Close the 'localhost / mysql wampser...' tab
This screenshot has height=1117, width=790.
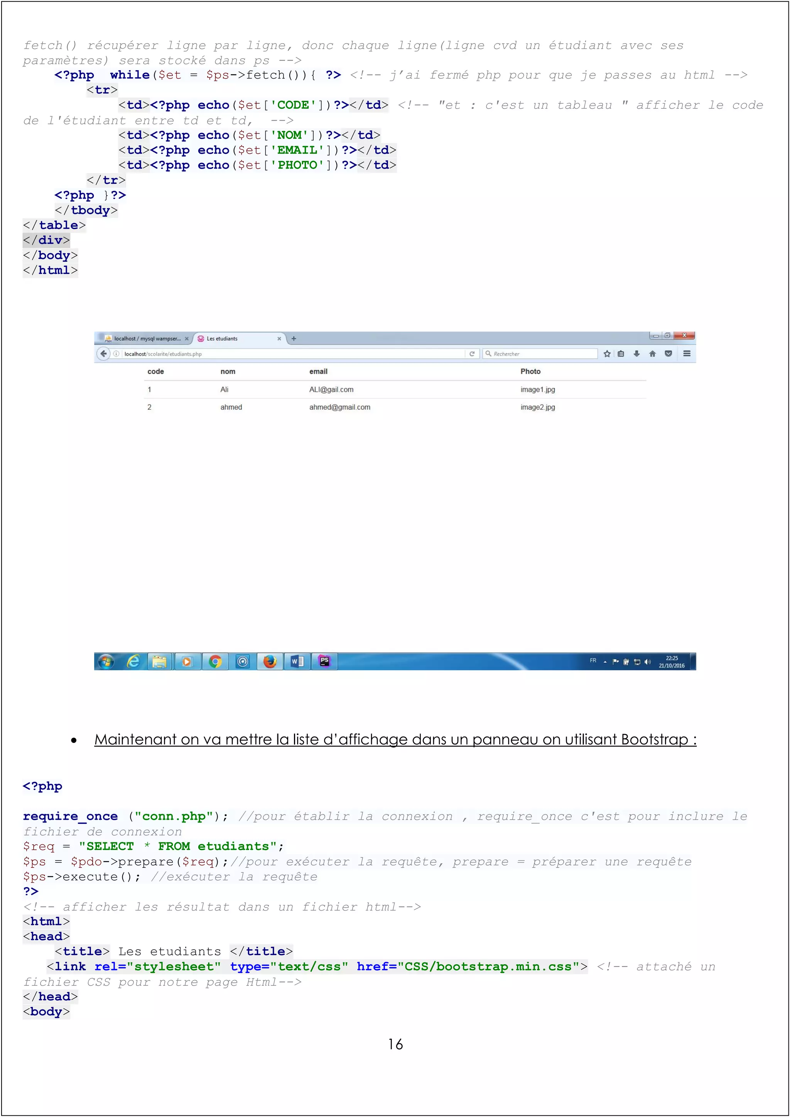(186, 339)
